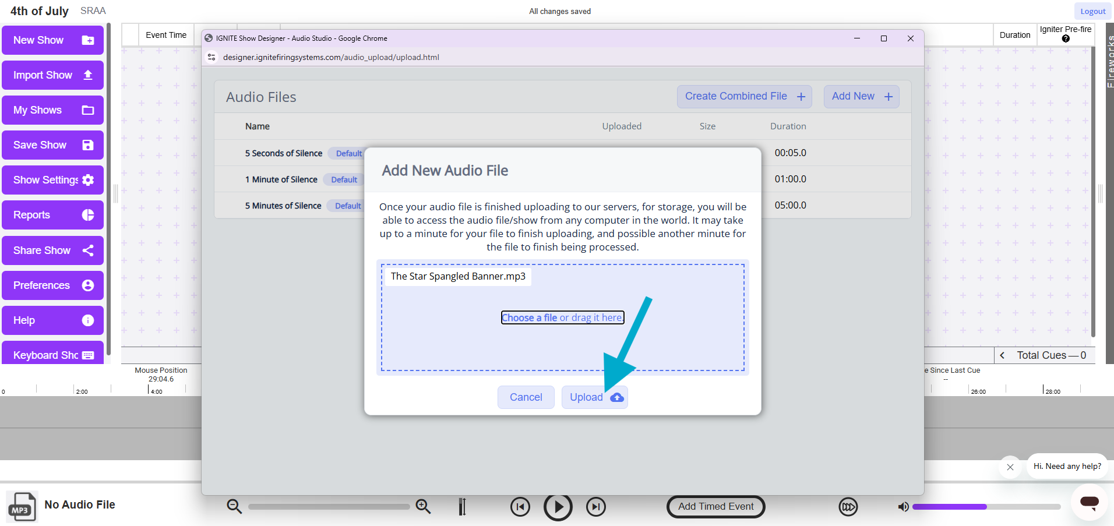The height and width of the screenshot is (526, 1114).
Task: Mute audio via the speaker icon
Action: point(903,507)
